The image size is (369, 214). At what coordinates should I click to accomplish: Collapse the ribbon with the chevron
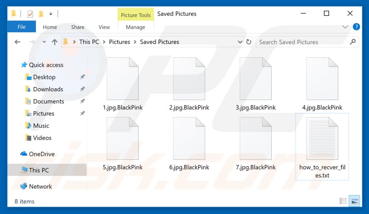coord(346,27)
